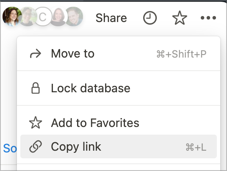
Task: Select the Move to menu entry
Action: click(x=119, y=54)
